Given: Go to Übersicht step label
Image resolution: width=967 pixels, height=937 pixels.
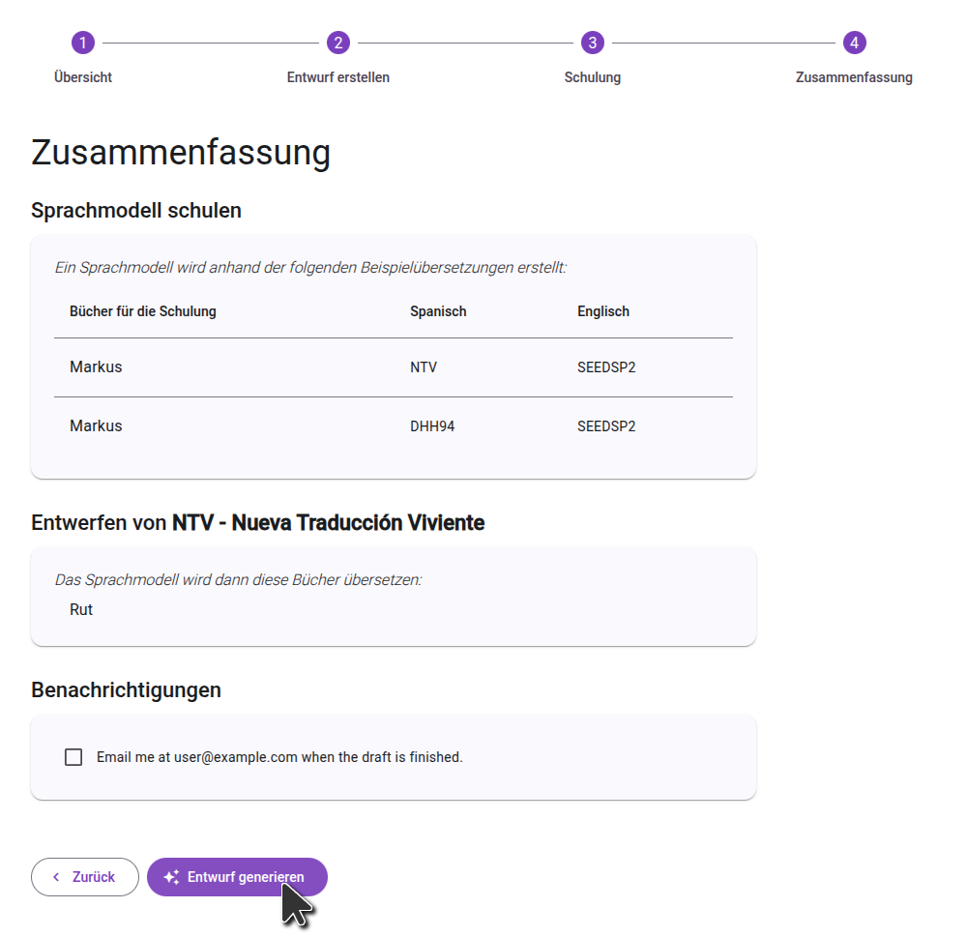Looking at the screenshot, I should tap(83, 77).
